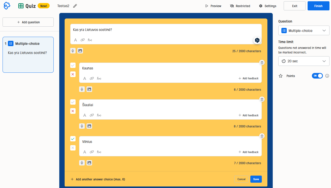Mark Kaunas as the correct answer
The width and height of the screenshot is (331, 188).
coord(73,65)
